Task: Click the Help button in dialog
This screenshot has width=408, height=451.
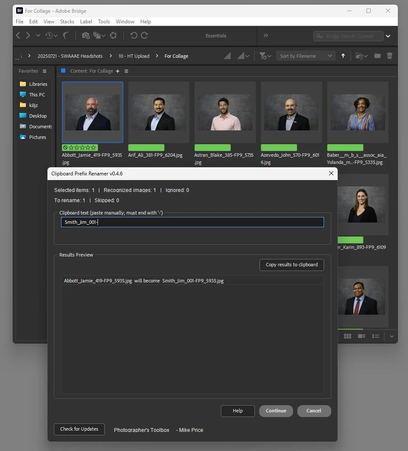Action: [238, 411]
